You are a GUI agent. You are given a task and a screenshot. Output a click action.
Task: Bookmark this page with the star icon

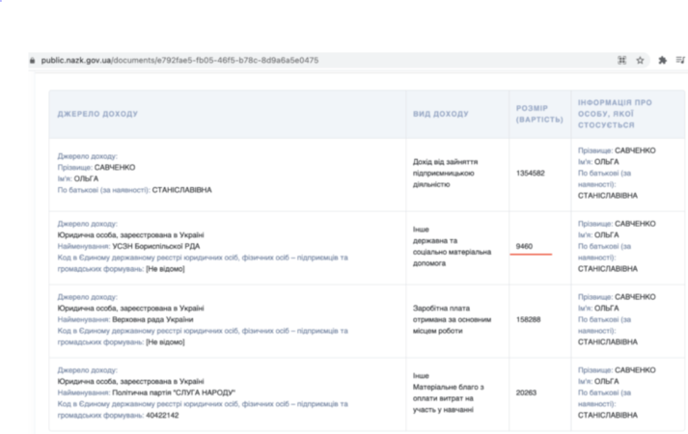click(x=640, y=60)
